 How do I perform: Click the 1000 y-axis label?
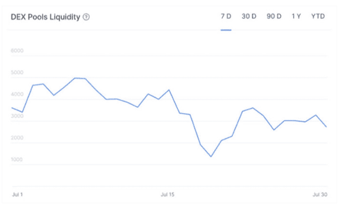point(17,159)
